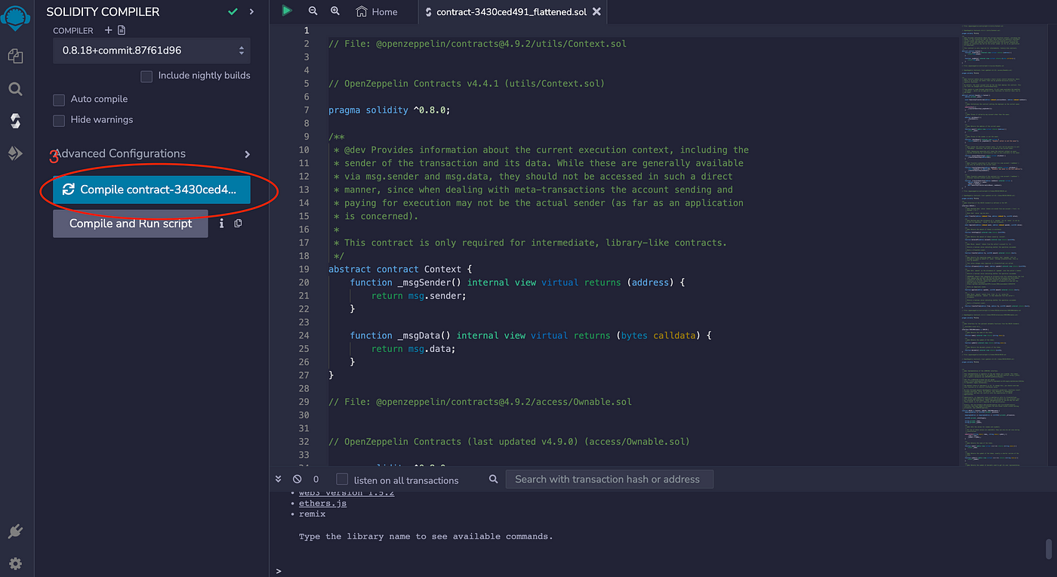Run script with green play button
The width and height of the screenshot is (1057, 577).
[287, 11]
